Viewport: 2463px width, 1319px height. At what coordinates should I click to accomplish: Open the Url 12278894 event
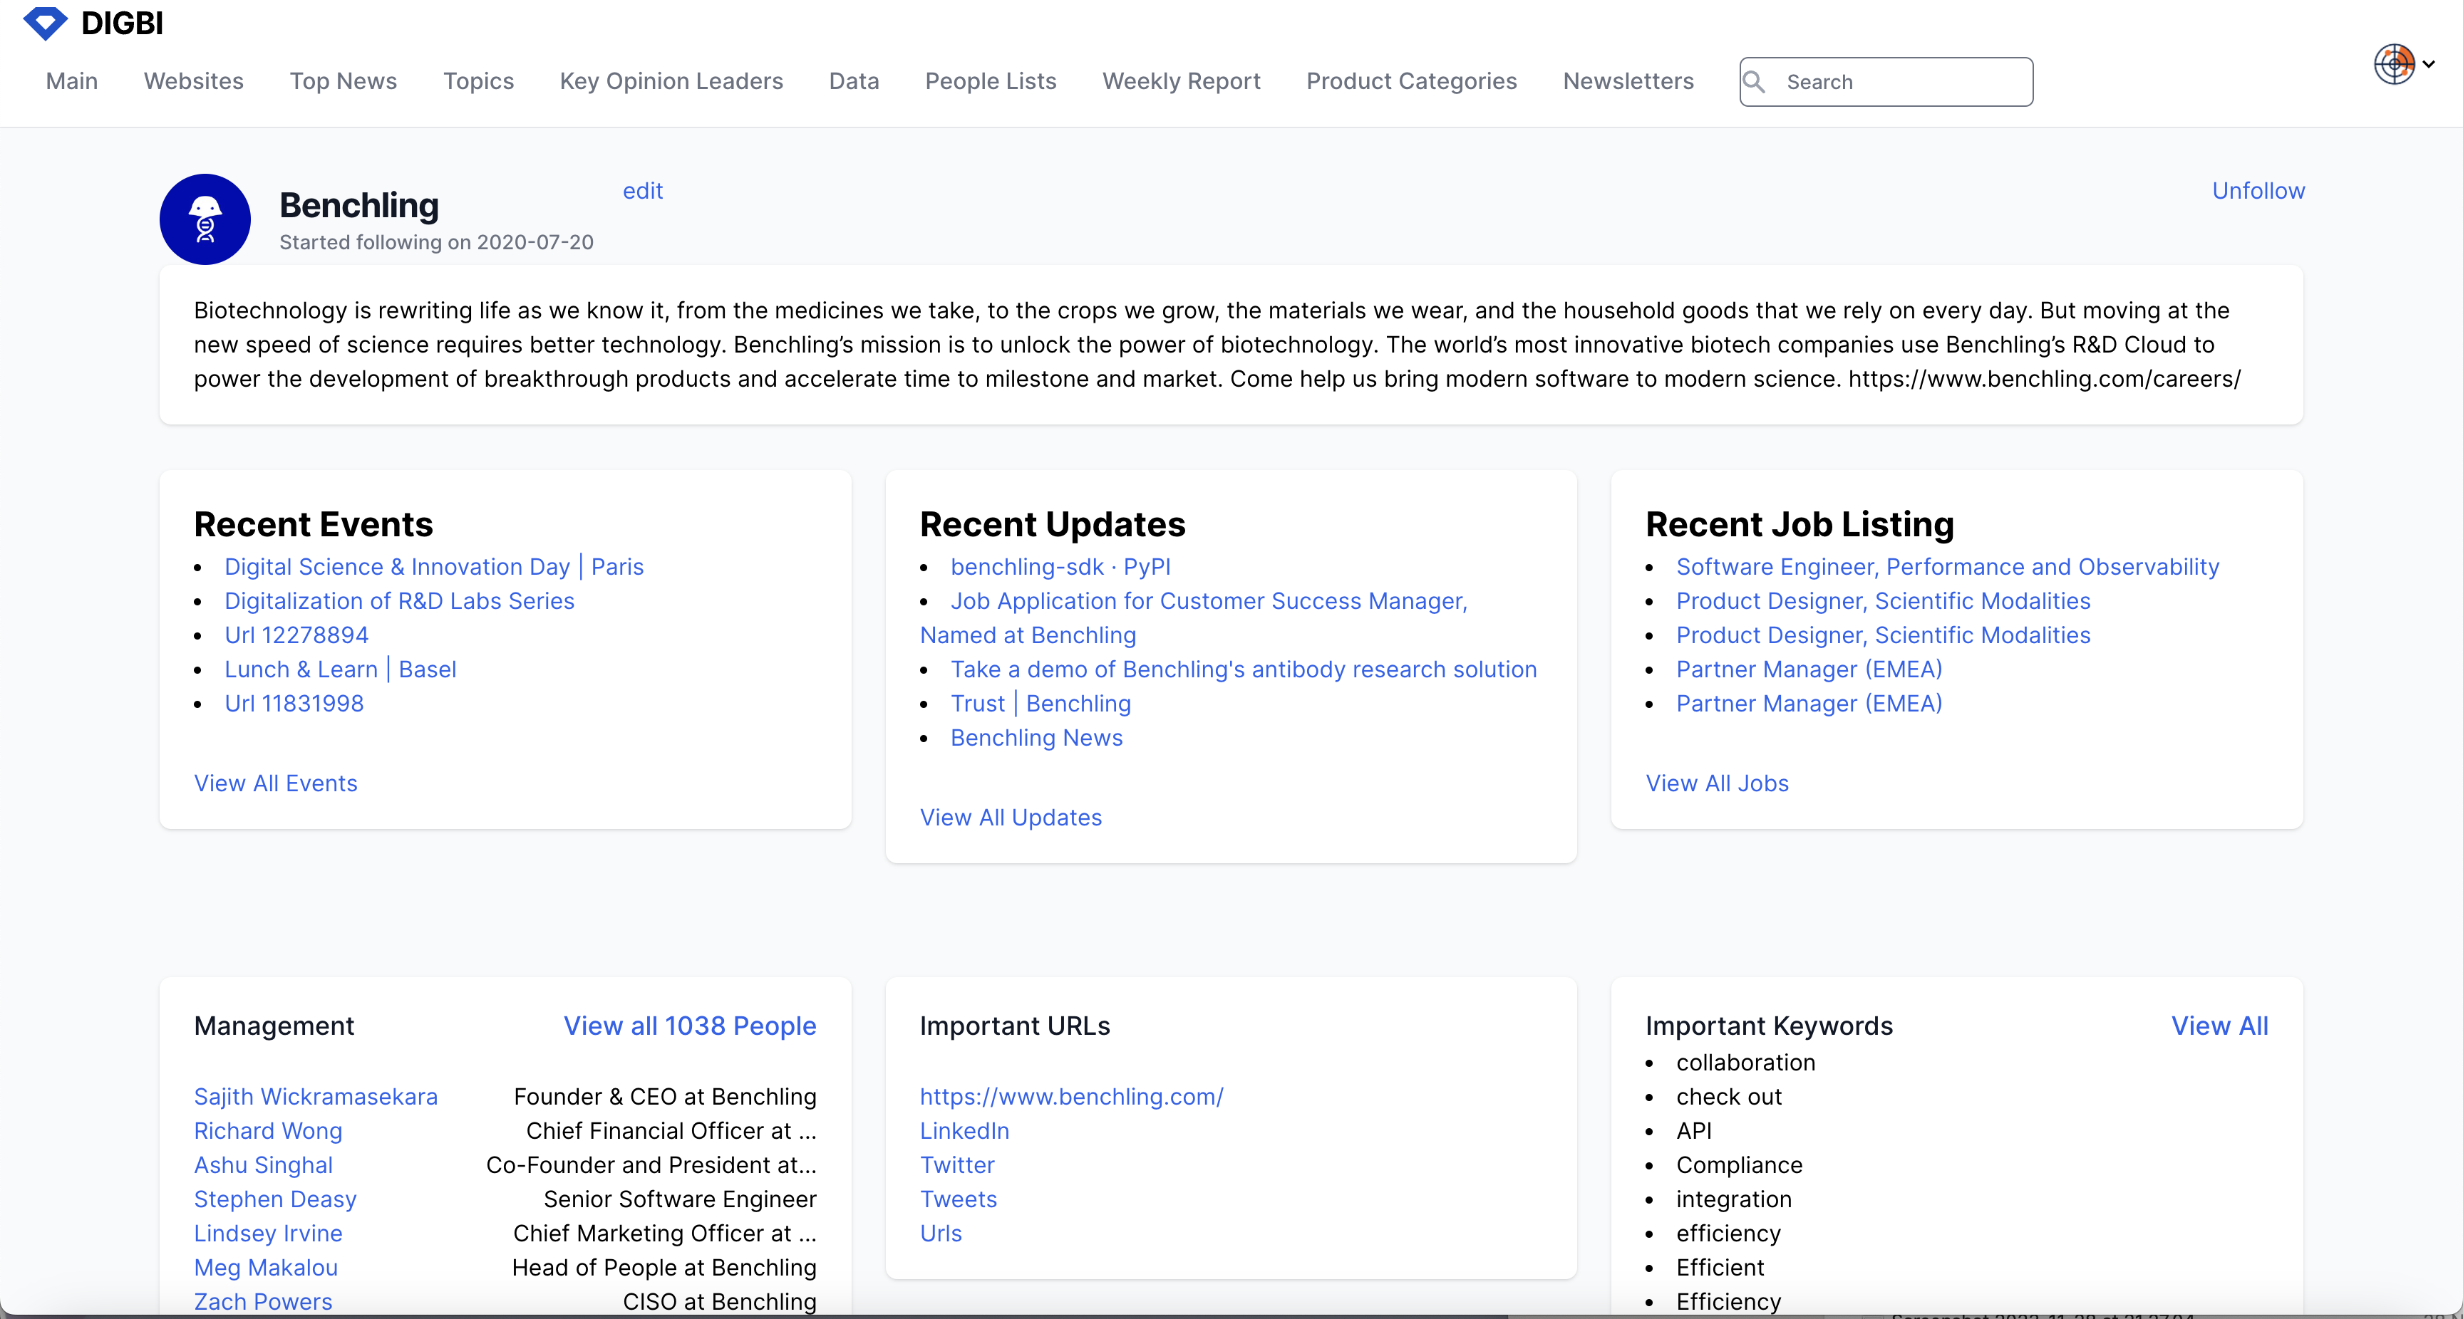coord(296,635)
